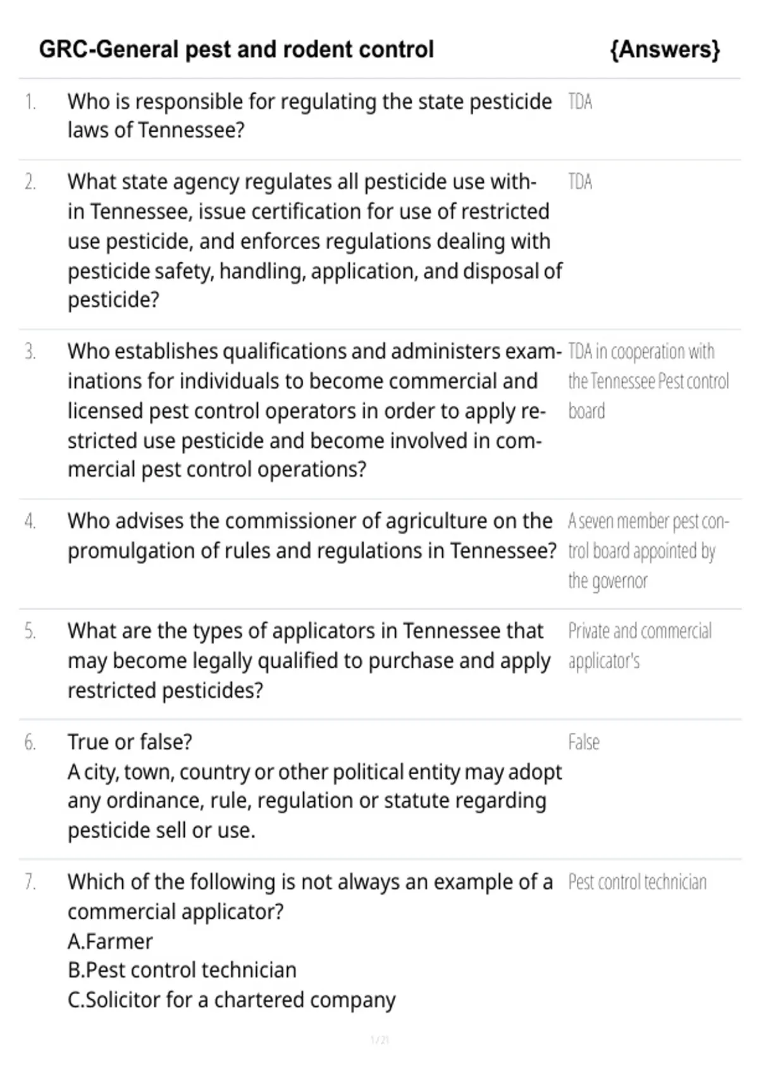Click the title GRC-General pest and rodent control
The width and height of the screenshot is (759, 1075).
pos(236,49)
